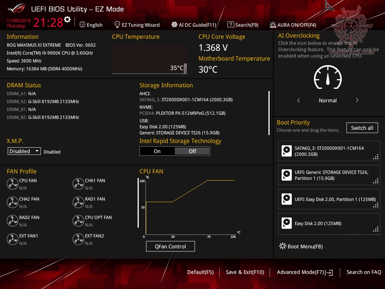Select Easy Disk 2.00 (125MB) boot entry
The width and height of the screenshot is (385, 289).
click(329, 223)
